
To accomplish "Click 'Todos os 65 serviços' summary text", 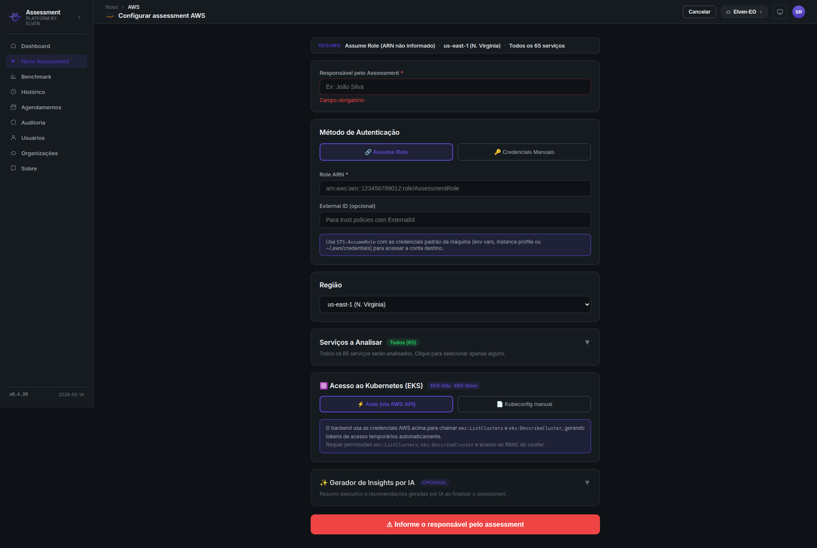I will click(537, 46).
